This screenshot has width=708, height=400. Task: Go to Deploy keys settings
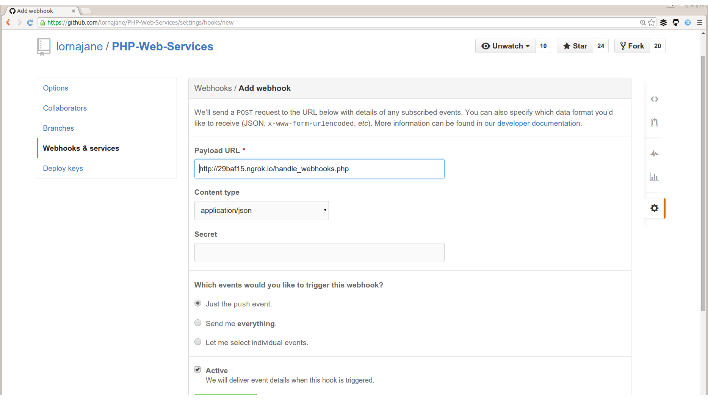63,169
